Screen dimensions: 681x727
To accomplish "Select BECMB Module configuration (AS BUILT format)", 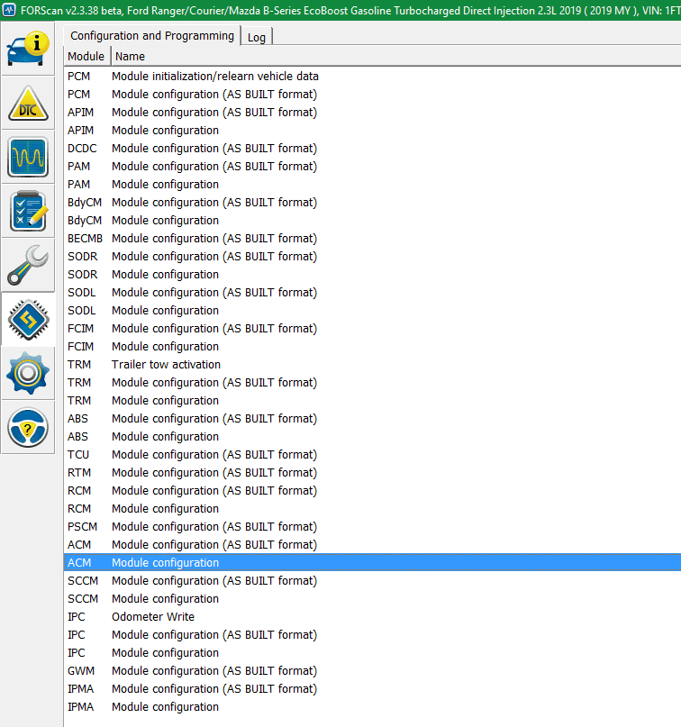I will [372, 239].
